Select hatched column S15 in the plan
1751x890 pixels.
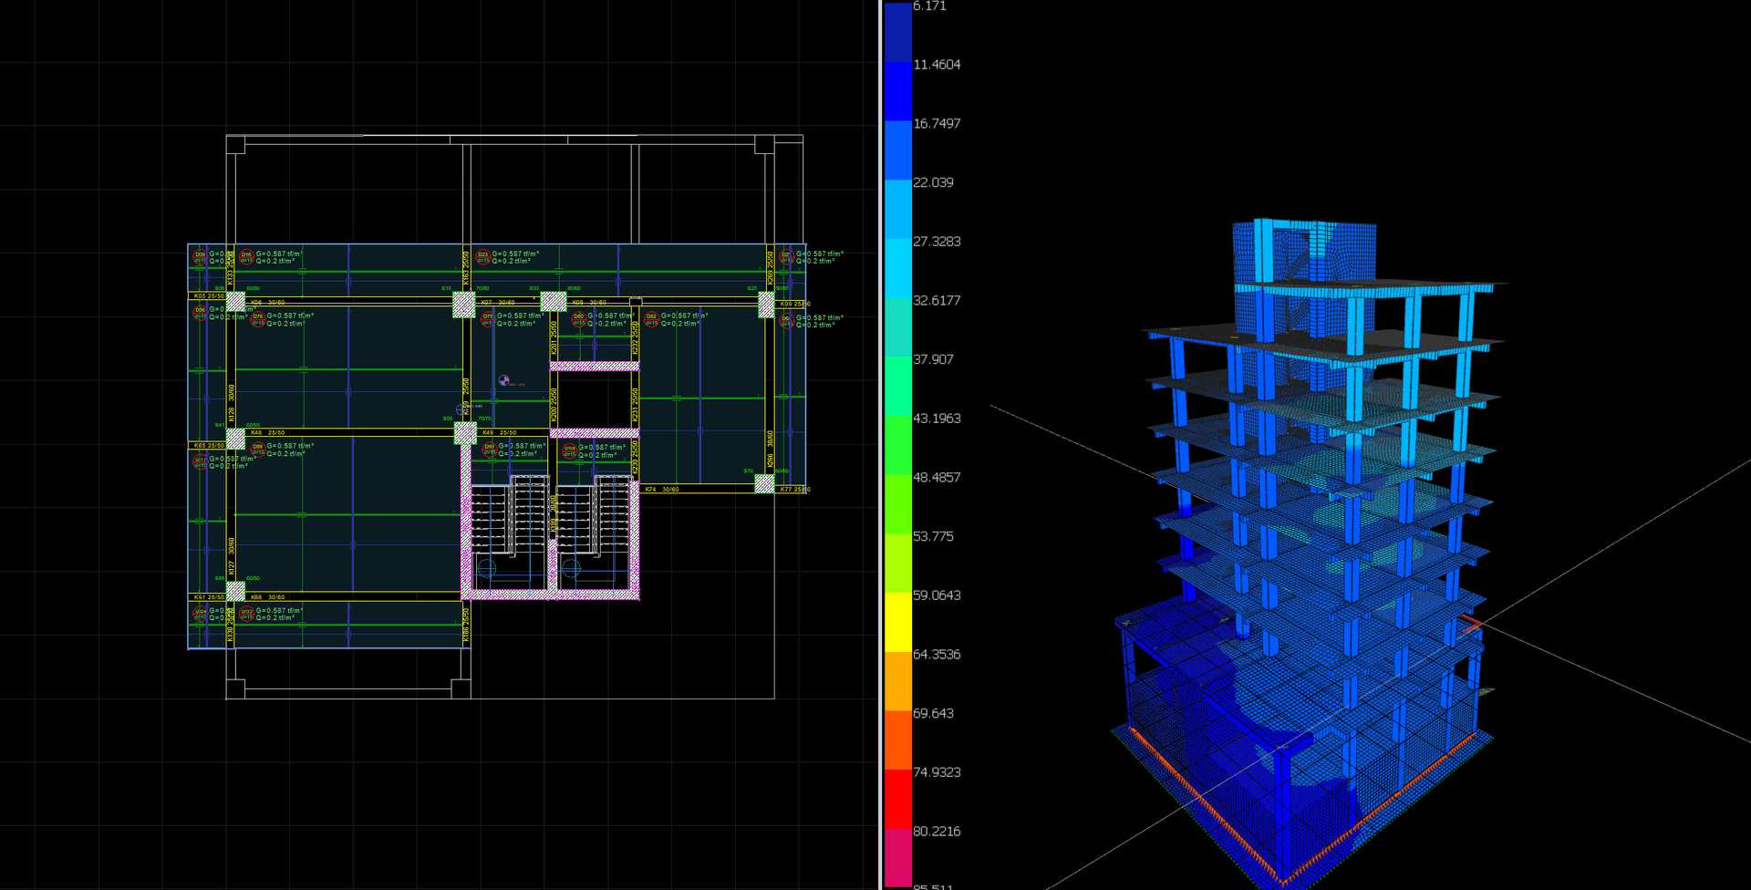tap(464, 304)
